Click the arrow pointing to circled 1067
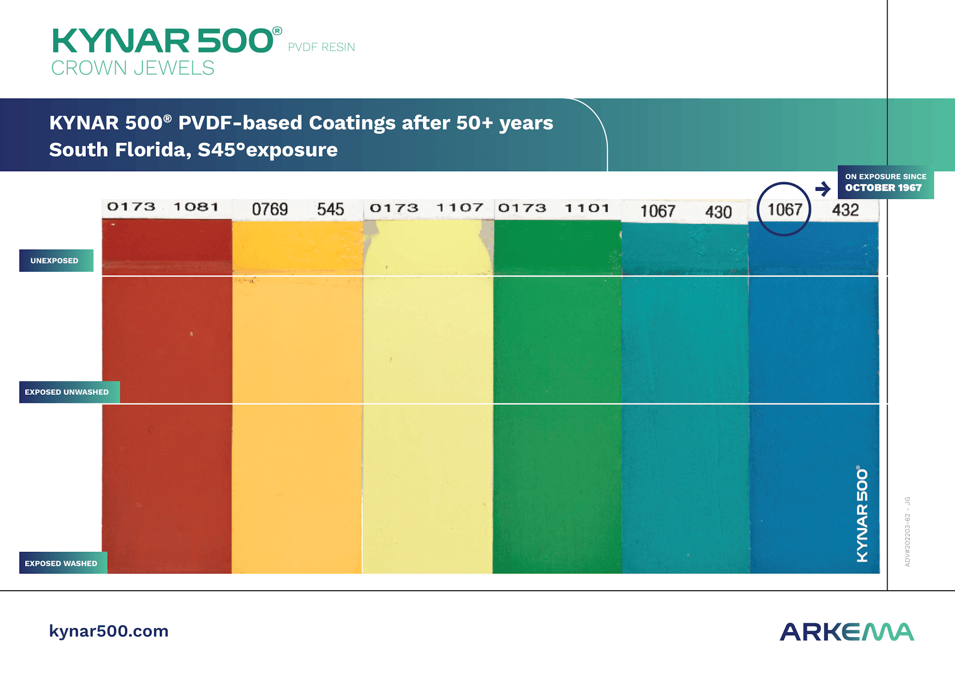 click(x=823, y=189)
